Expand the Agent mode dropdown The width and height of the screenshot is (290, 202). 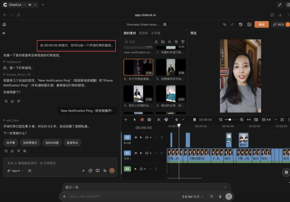pos(16,171)
